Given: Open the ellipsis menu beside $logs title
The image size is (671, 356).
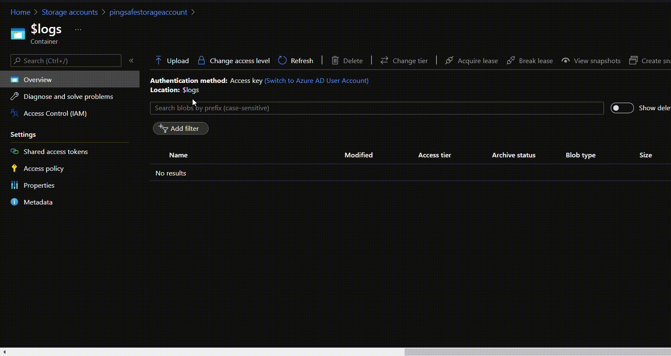Looking at the screenshot, I should pos(78,29).
